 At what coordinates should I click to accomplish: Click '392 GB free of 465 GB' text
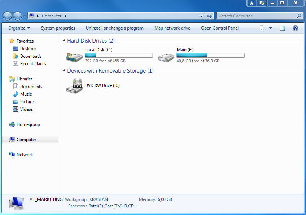tap(105, 61)
